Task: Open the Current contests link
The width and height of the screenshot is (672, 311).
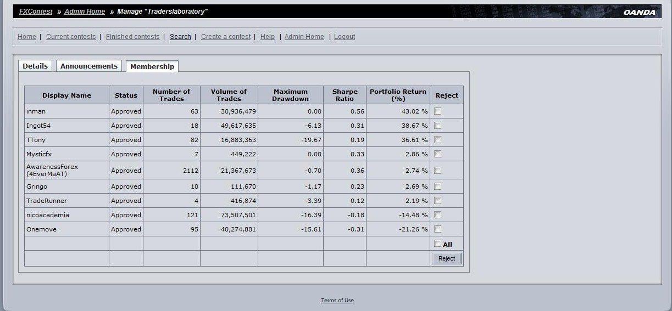Action: click(71, 37)
